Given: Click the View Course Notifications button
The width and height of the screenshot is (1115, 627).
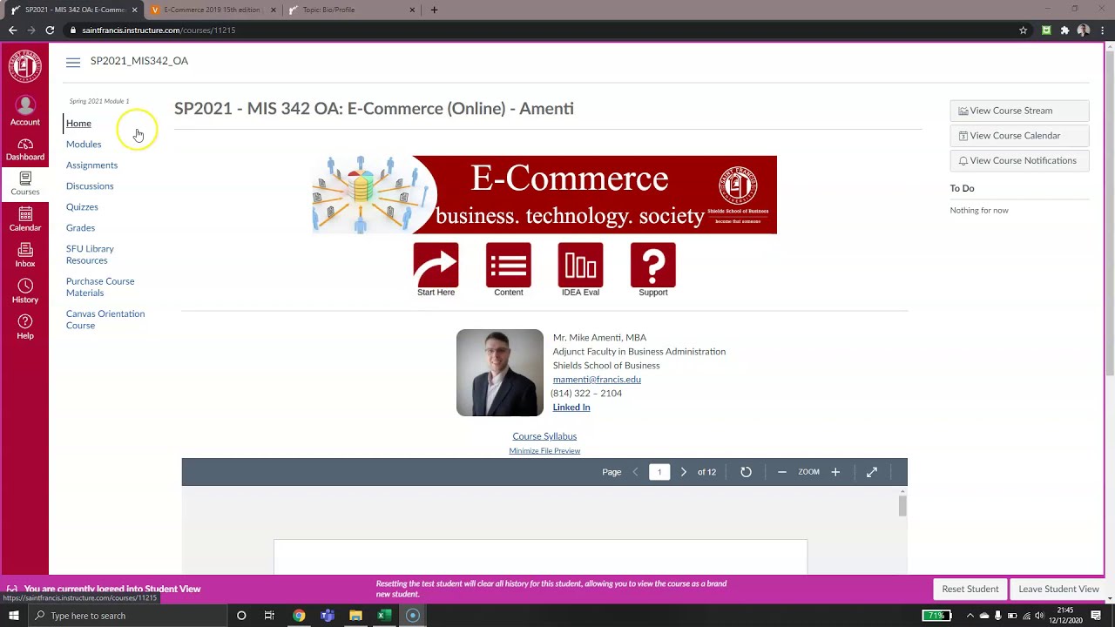Looking at the screenshot, I should coord(1019,161).
